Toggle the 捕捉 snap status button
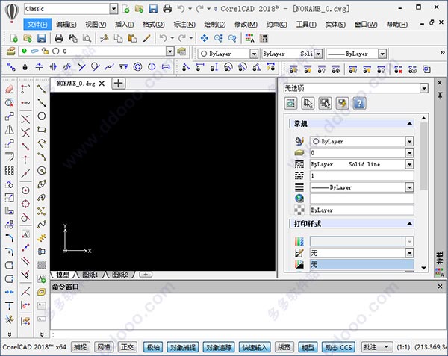 click(x=81, y=347)
